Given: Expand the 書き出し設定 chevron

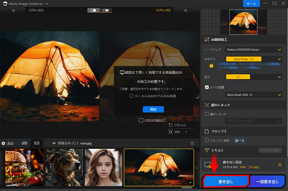Looking at the screenshot, I should pyautogui.click(x=280, y=165).
